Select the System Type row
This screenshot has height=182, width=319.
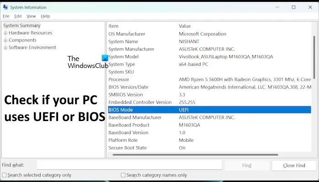(x=209, y=65)
